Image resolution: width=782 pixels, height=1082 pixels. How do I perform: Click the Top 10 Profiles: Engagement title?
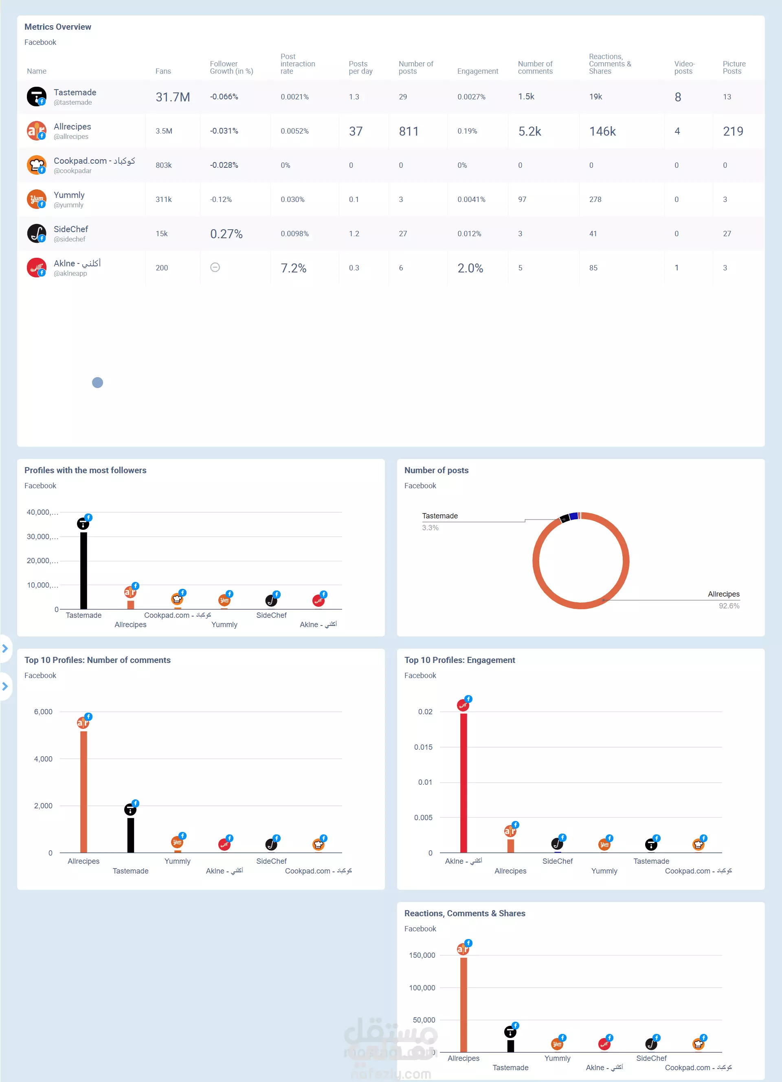tap(459, 660)
